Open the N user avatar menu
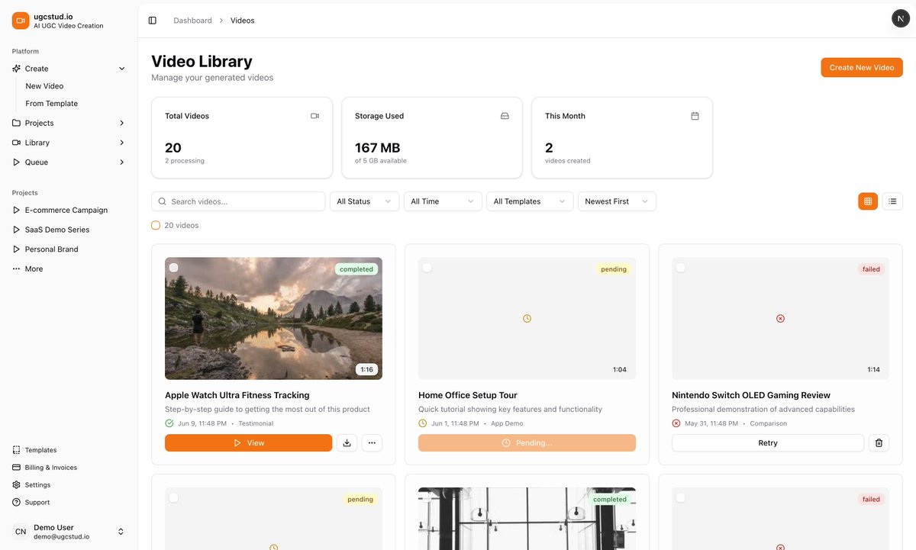The width and height of the screenshot is (916, 550). coord(901,19)
